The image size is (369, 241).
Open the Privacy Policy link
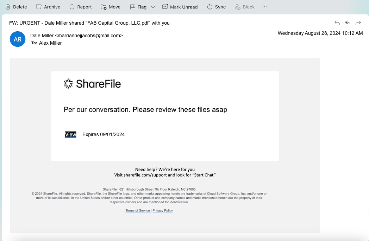[x=163, y=210]
